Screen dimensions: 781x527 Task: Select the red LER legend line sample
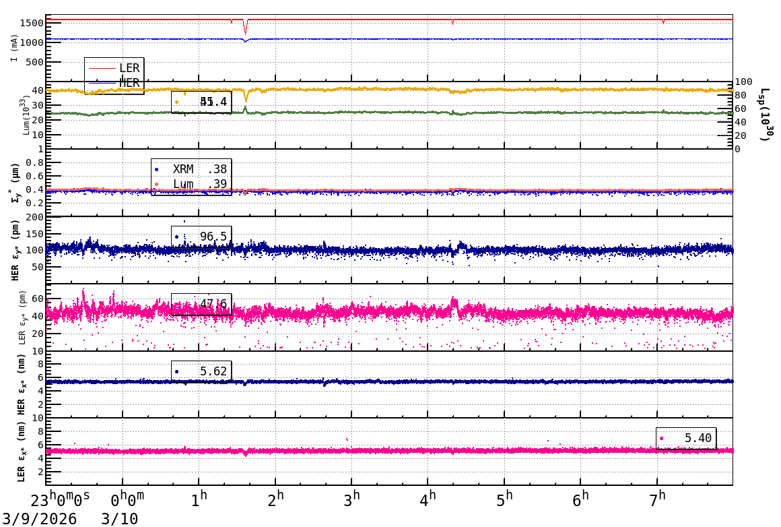pyautogui.click(x=102, y=68)
